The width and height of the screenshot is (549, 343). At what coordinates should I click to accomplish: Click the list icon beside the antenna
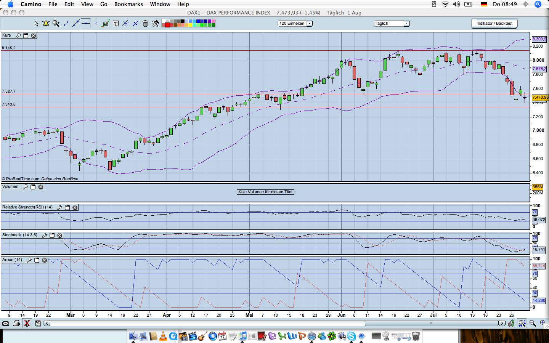38,324
